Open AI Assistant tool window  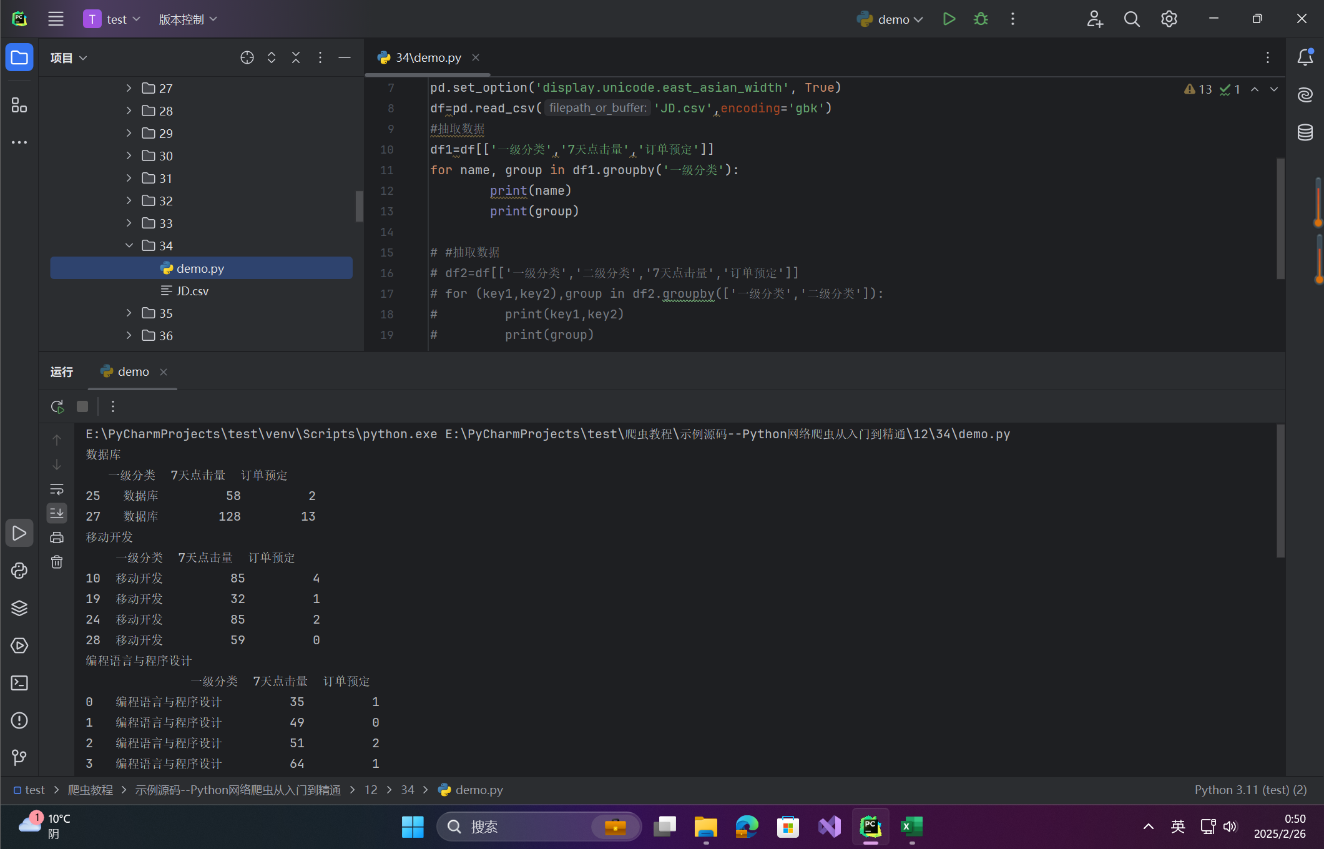[1305, 95]
